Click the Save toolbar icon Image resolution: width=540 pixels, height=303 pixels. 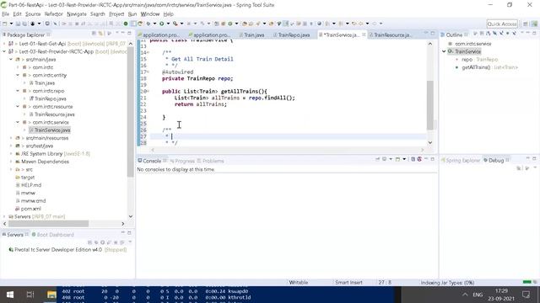tap(18, 24)
